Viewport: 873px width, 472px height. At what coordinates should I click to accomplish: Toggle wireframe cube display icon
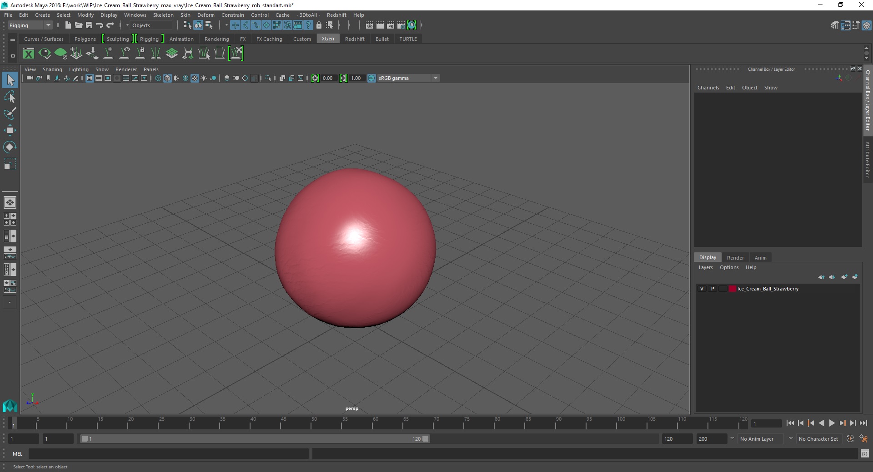158,78
